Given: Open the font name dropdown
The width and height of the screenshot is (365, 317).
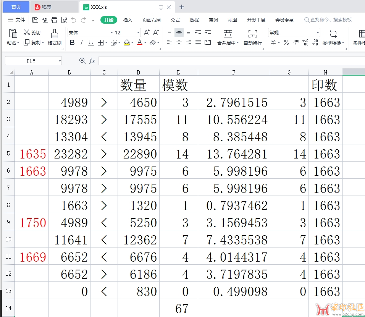Looking at the screenshot, I should pyautogui.click(x=111, y=33).
